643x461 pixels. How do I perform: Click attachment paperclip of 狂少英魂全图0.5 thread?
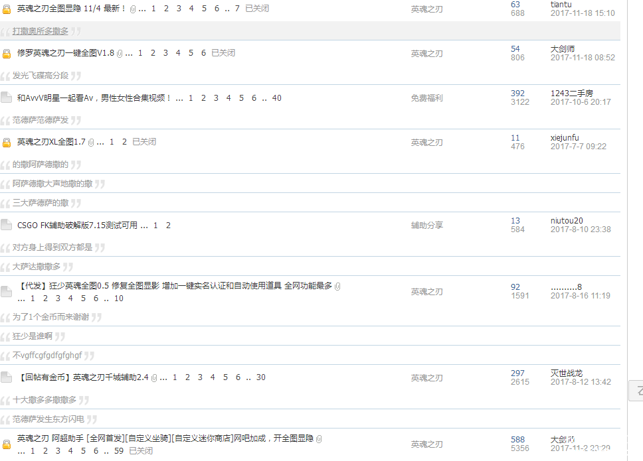point(337,286)
